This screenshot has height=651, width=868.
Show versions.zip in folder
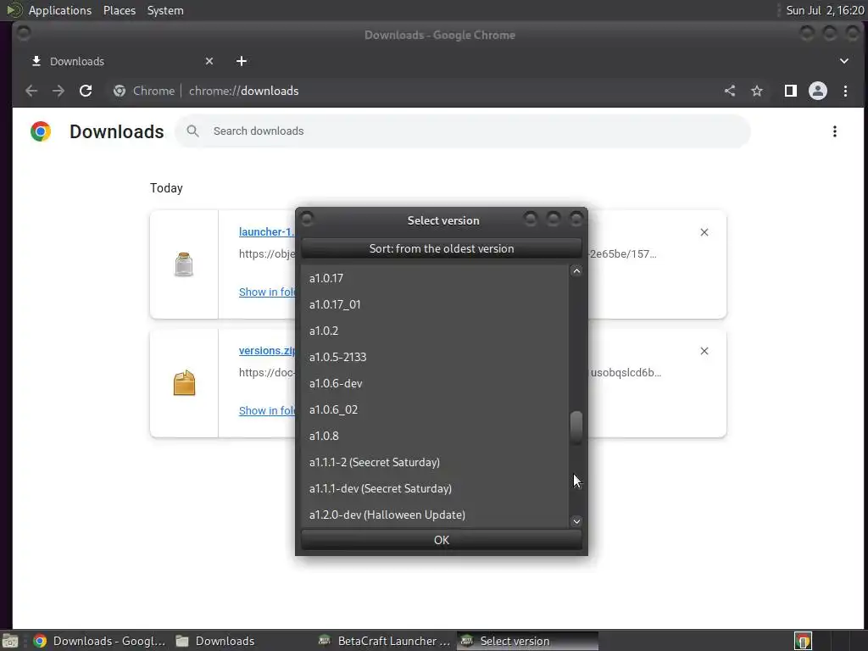click(x=267, y=410)
